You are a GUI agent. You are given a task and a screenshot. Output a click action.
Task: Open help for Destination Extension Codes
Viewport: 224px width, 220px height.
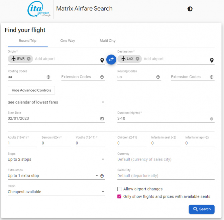click(212, 77)
